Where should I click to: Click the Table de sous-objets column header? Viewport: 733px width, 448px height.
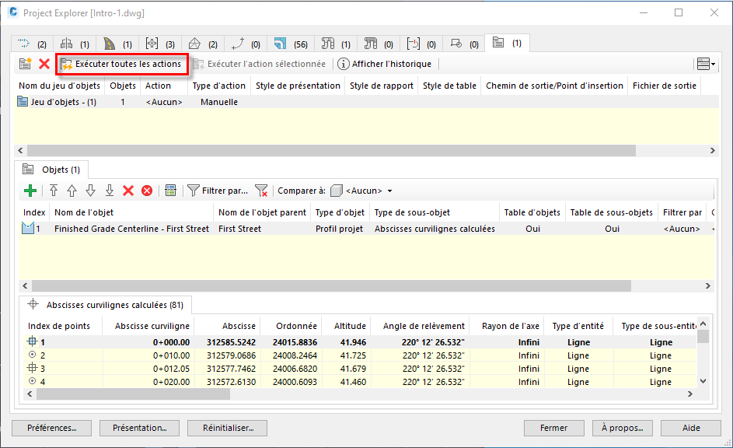612,212
